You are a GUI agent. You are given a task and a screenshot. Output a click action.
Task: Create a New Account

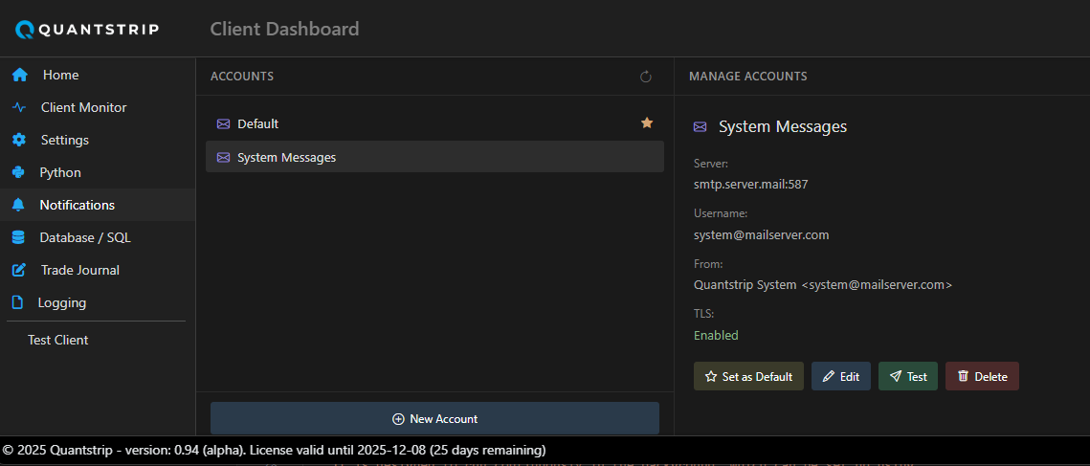(435, 419)
